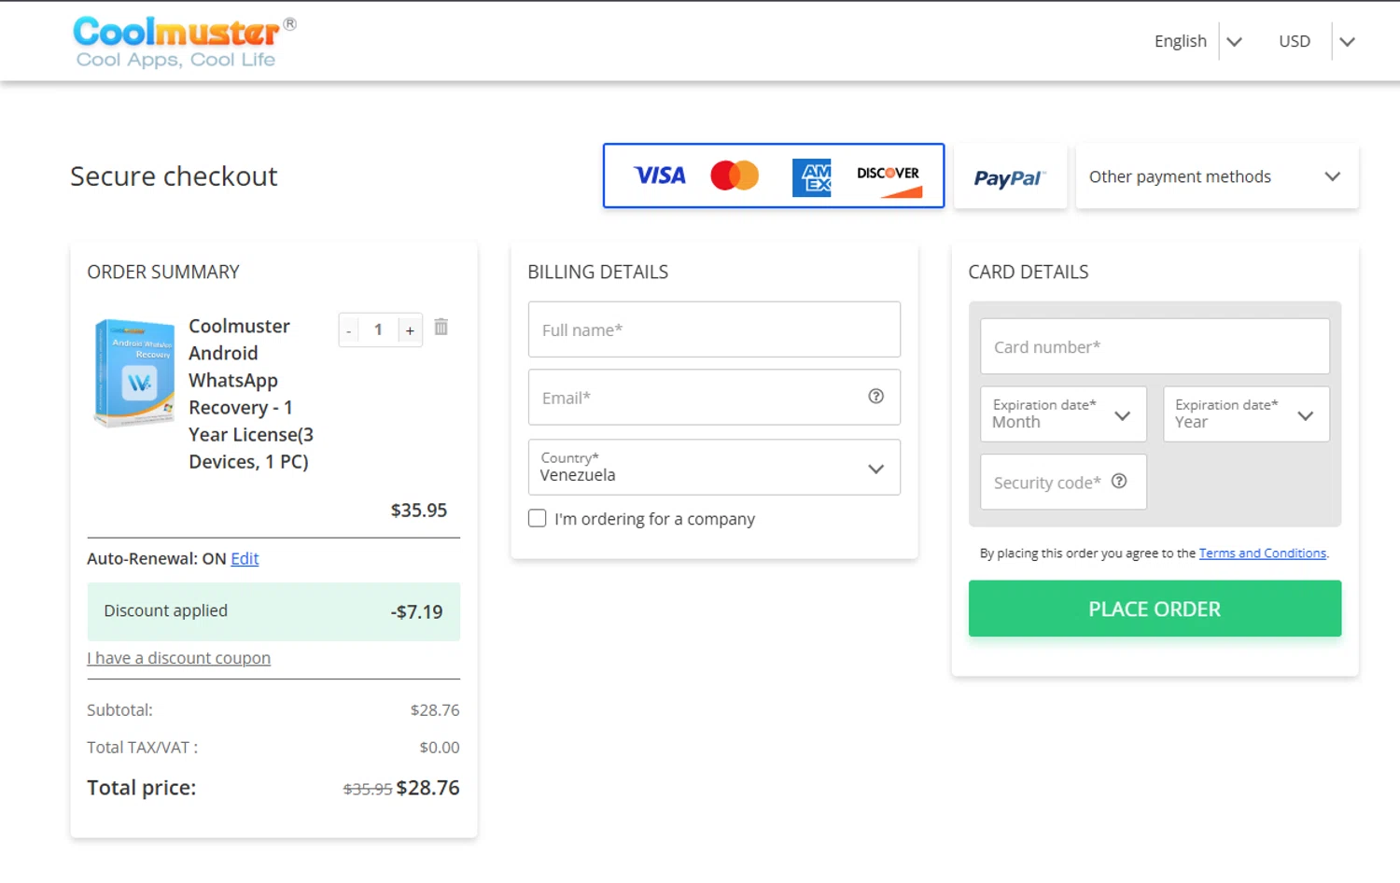Open the Expiration date Month dropdown
This screenshot has width=1400, height=883.
tap(1063, 413)
